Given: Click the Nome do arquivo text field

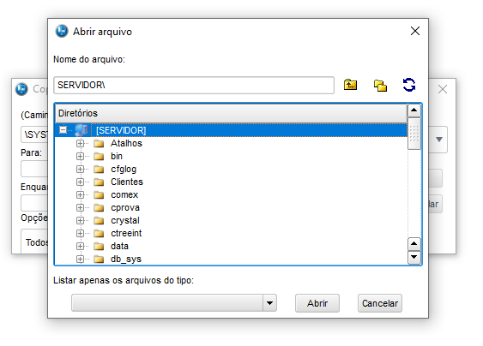Looking at the screenshot, I should (x=194, y=85).
